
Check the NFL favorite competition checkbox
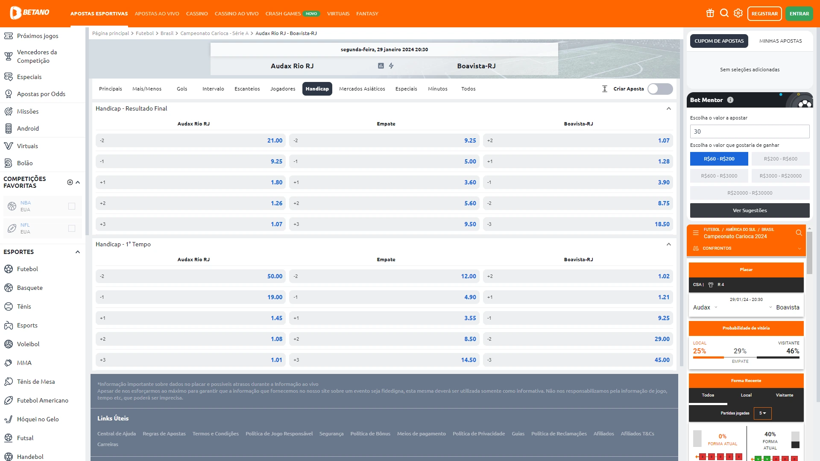pos(72,228)
